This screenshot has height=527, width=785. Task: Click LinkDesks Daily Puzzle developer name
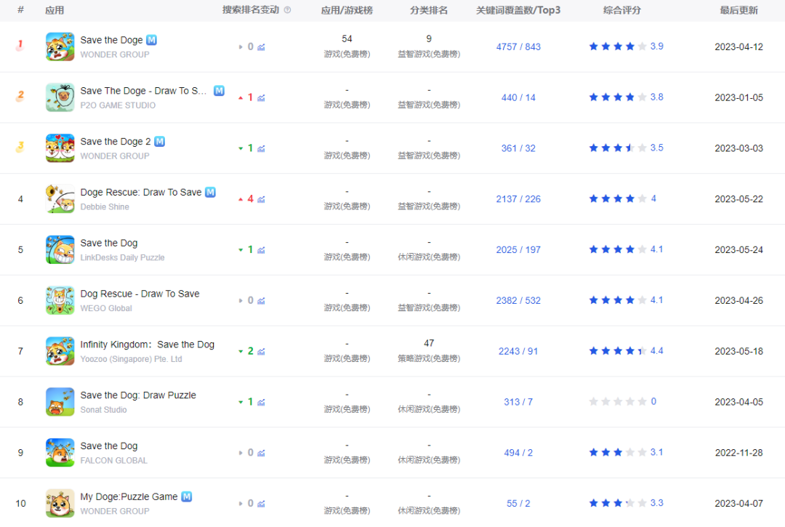pos(122,257)
